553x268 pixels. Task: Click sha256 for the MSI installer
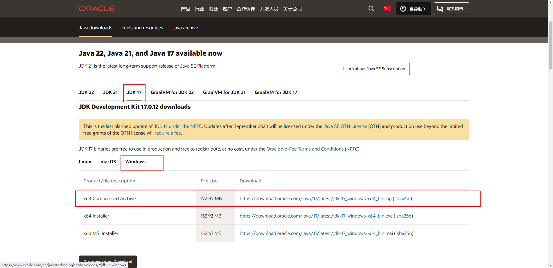404,233
